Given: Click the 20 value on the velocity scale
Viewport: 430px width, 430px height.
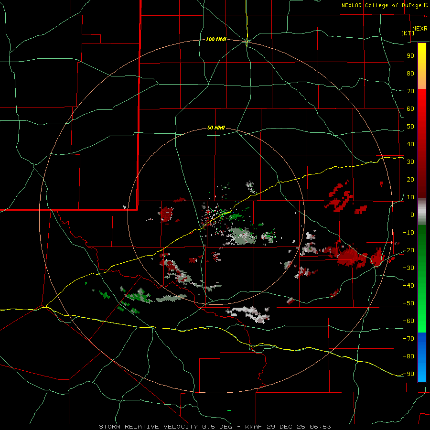Looking at the screenshot, I should [x=410, y=179].
